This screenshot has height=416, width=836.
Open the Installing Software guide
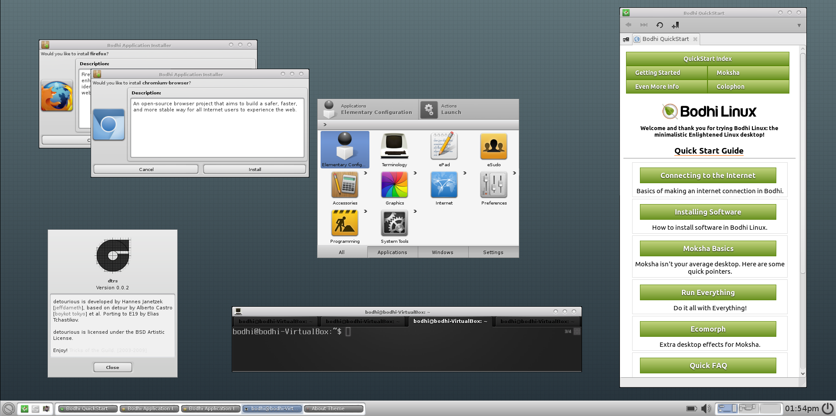pyautogui.click(x=708, y=212)
